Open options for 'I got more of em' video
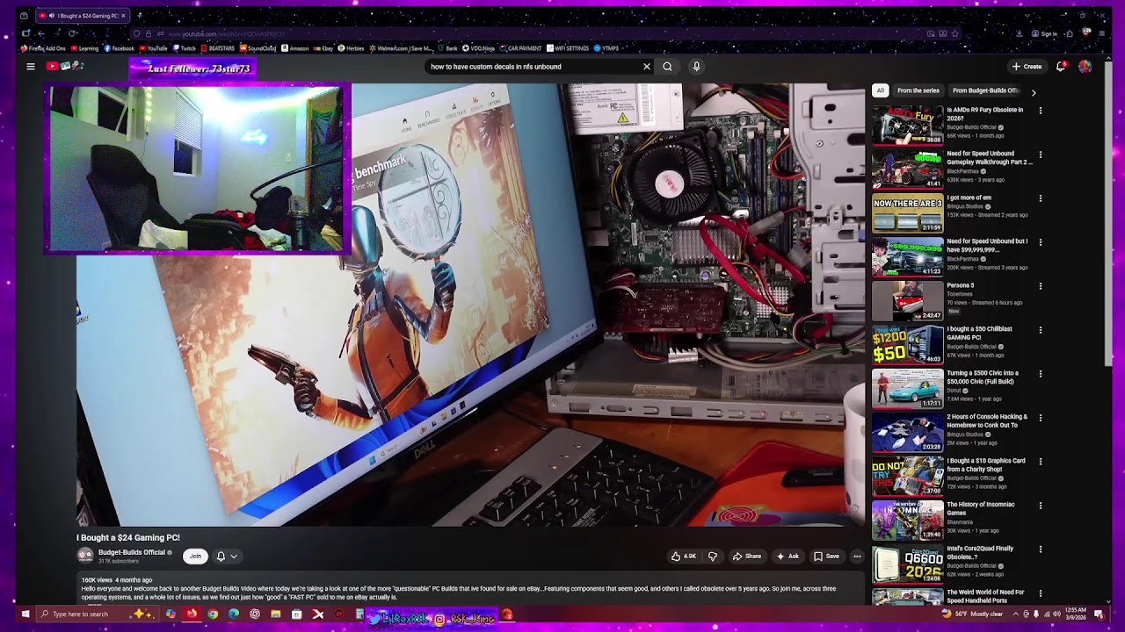This screenshot has height=632, width=1125. [1041, 198]
